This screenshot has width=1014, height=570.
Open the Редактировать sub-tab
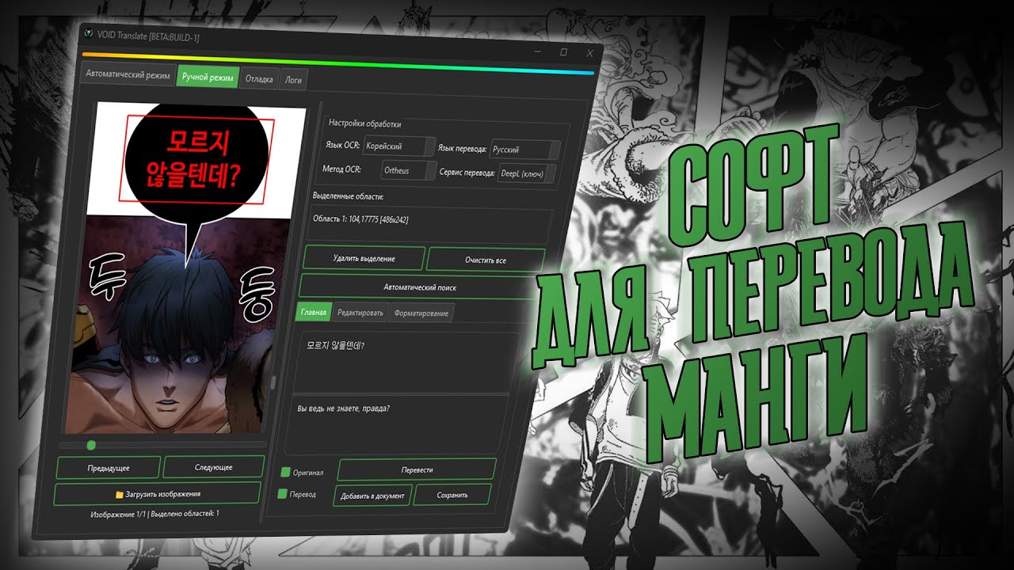pos(360,313)
